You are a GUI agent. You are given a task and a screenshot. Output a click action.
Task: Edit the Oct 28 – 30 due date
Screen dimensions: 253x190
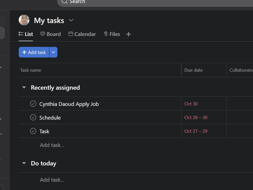point(196,118)
